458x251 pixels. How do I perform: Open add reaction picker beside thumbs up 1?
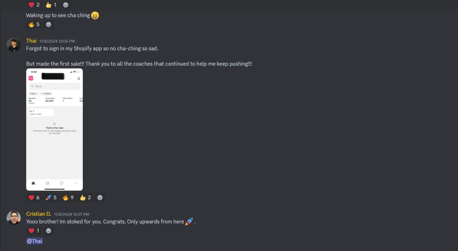(66, 5)
